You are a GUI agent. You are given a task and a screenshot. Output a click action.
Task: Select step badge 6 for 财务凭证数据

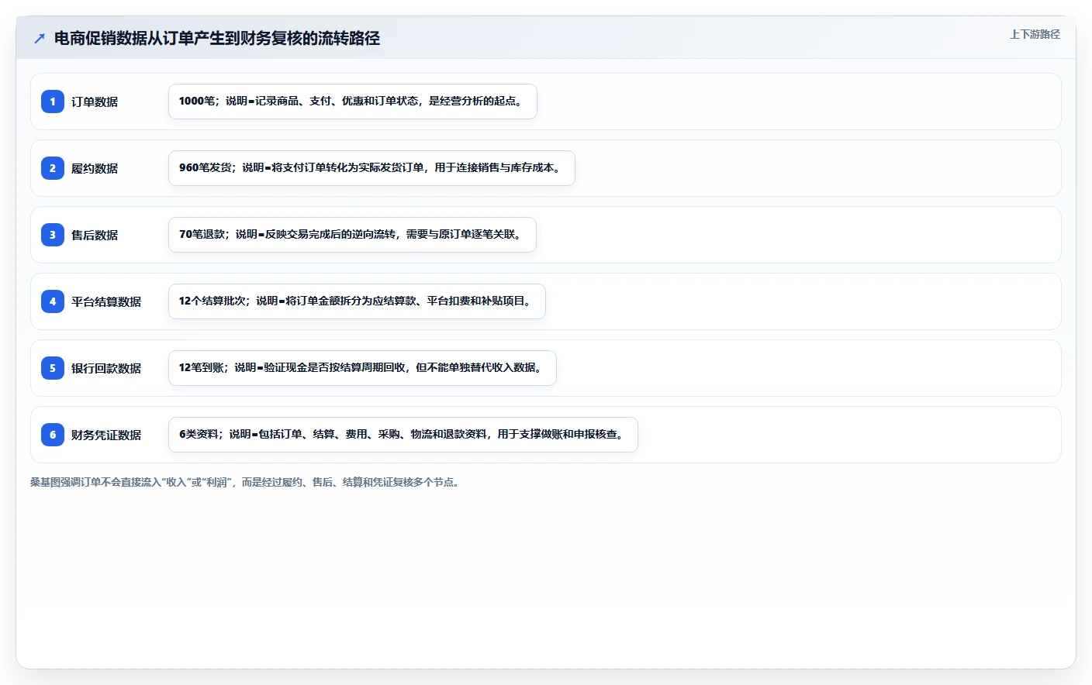tap(53, 435)
